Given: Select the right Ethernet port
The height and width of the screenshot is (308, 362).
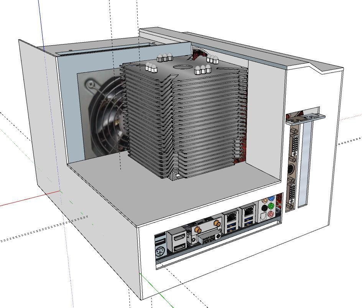Looking at the screenshot, I should 248,211.
